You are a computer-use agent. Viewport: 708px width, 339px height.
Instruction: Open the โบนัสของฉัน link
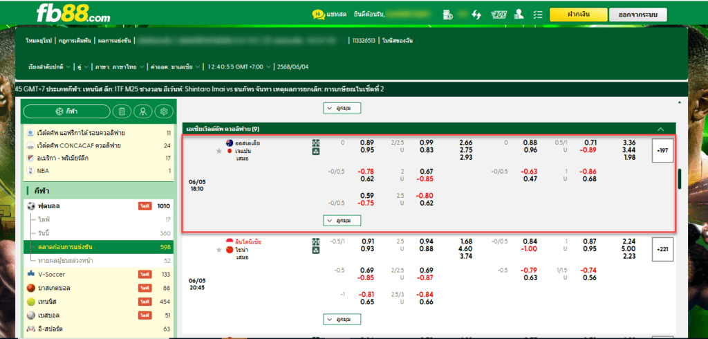(398, 41)
